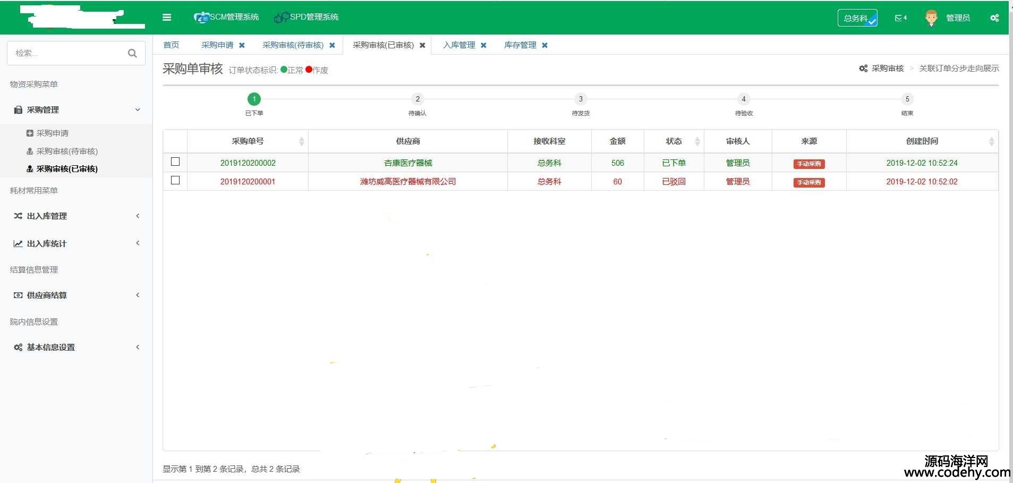Select the 采购审核(已审核) tab
This screenshot has height=483, width=1013.
(x=383, y=45)
